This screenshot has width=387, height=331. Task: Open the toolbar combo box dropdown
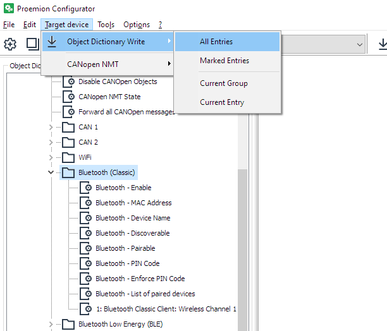pyautogui.click(x=360, y=44)
